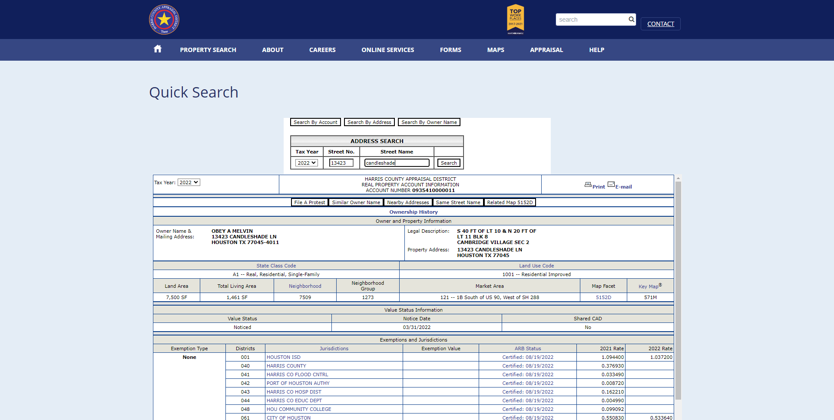
Task: Click the notice date 03/31/2022
Action: point(417,327)
